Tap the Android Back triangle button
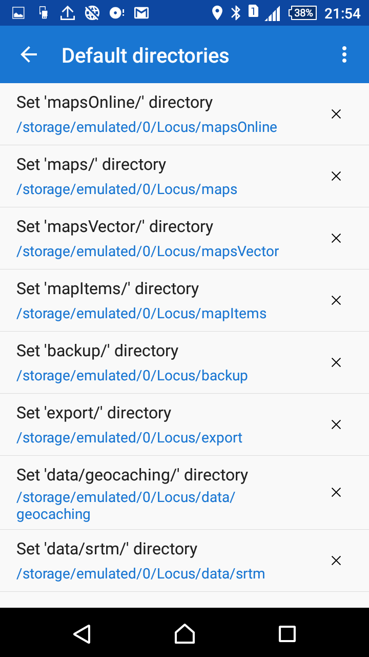 [82, 634]
